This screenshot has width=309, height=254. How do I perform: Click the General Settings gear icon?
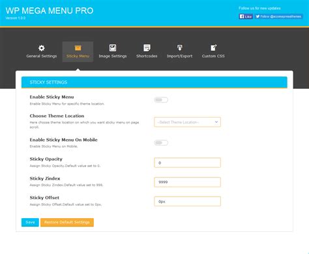(42, 48)
